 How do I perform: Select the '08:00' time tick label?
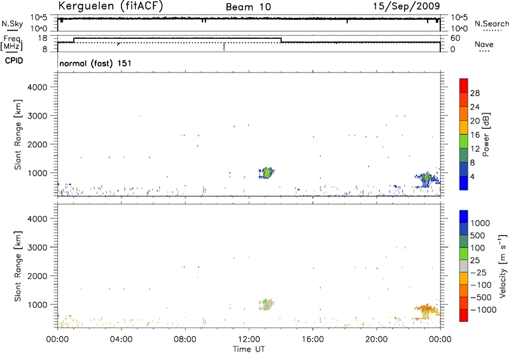coord(185,340)
